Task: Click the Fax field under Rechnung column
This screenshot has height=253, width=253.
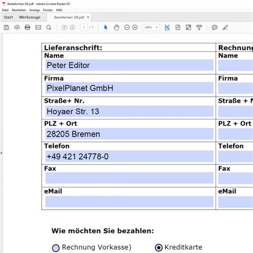Action: [235, 178]
